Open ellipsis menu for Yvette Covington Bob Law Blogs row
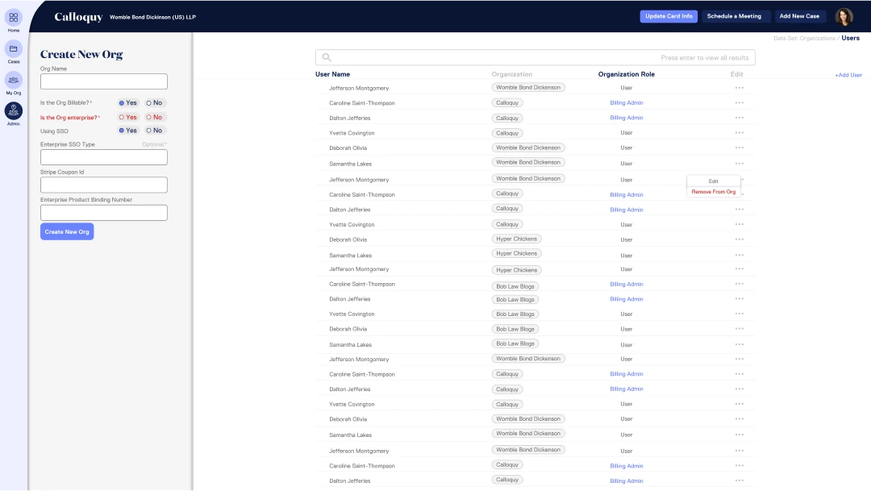Viewport: 871px width, 491px height. (739, 314)
